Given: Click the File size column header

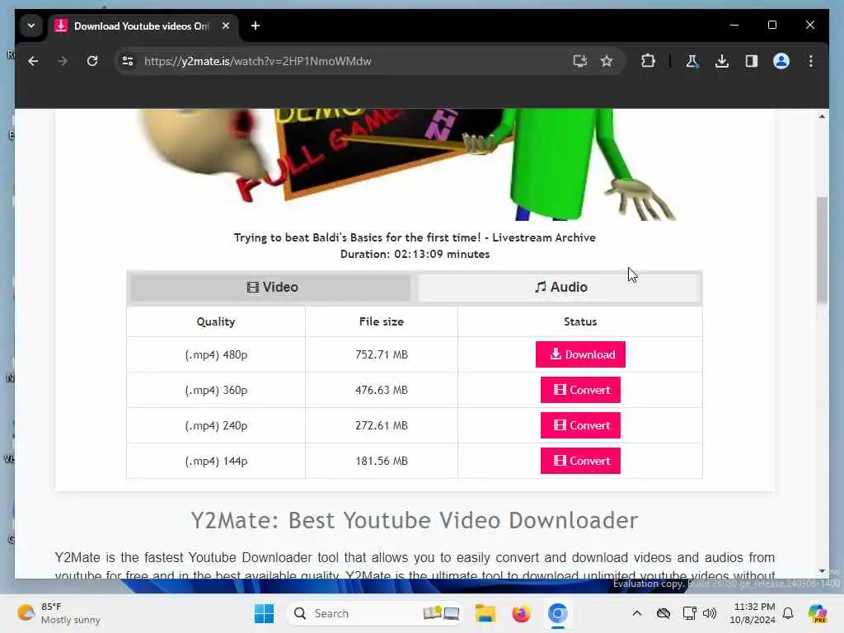Looking at the screenshot, I should coord(381,321).
